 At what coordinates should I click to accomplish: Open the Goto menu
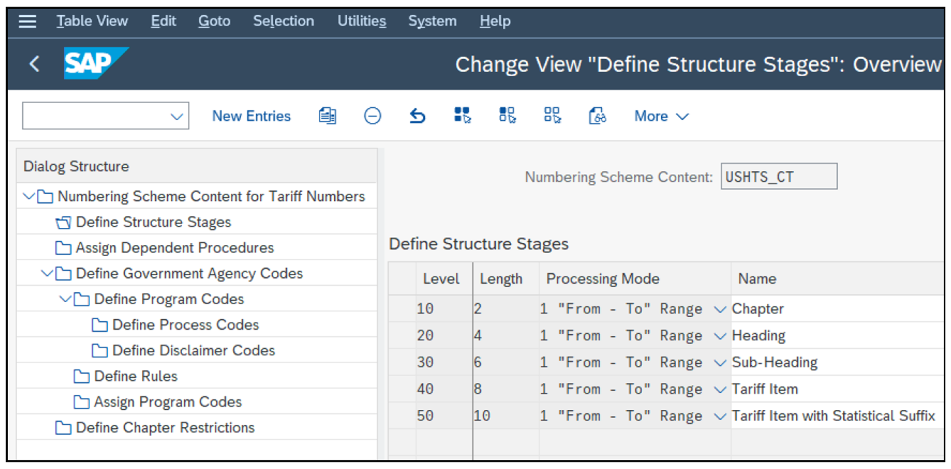[x=214, y=21]
